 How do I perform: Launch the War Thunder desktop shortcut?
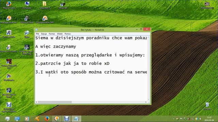click(x=9, y=77)
